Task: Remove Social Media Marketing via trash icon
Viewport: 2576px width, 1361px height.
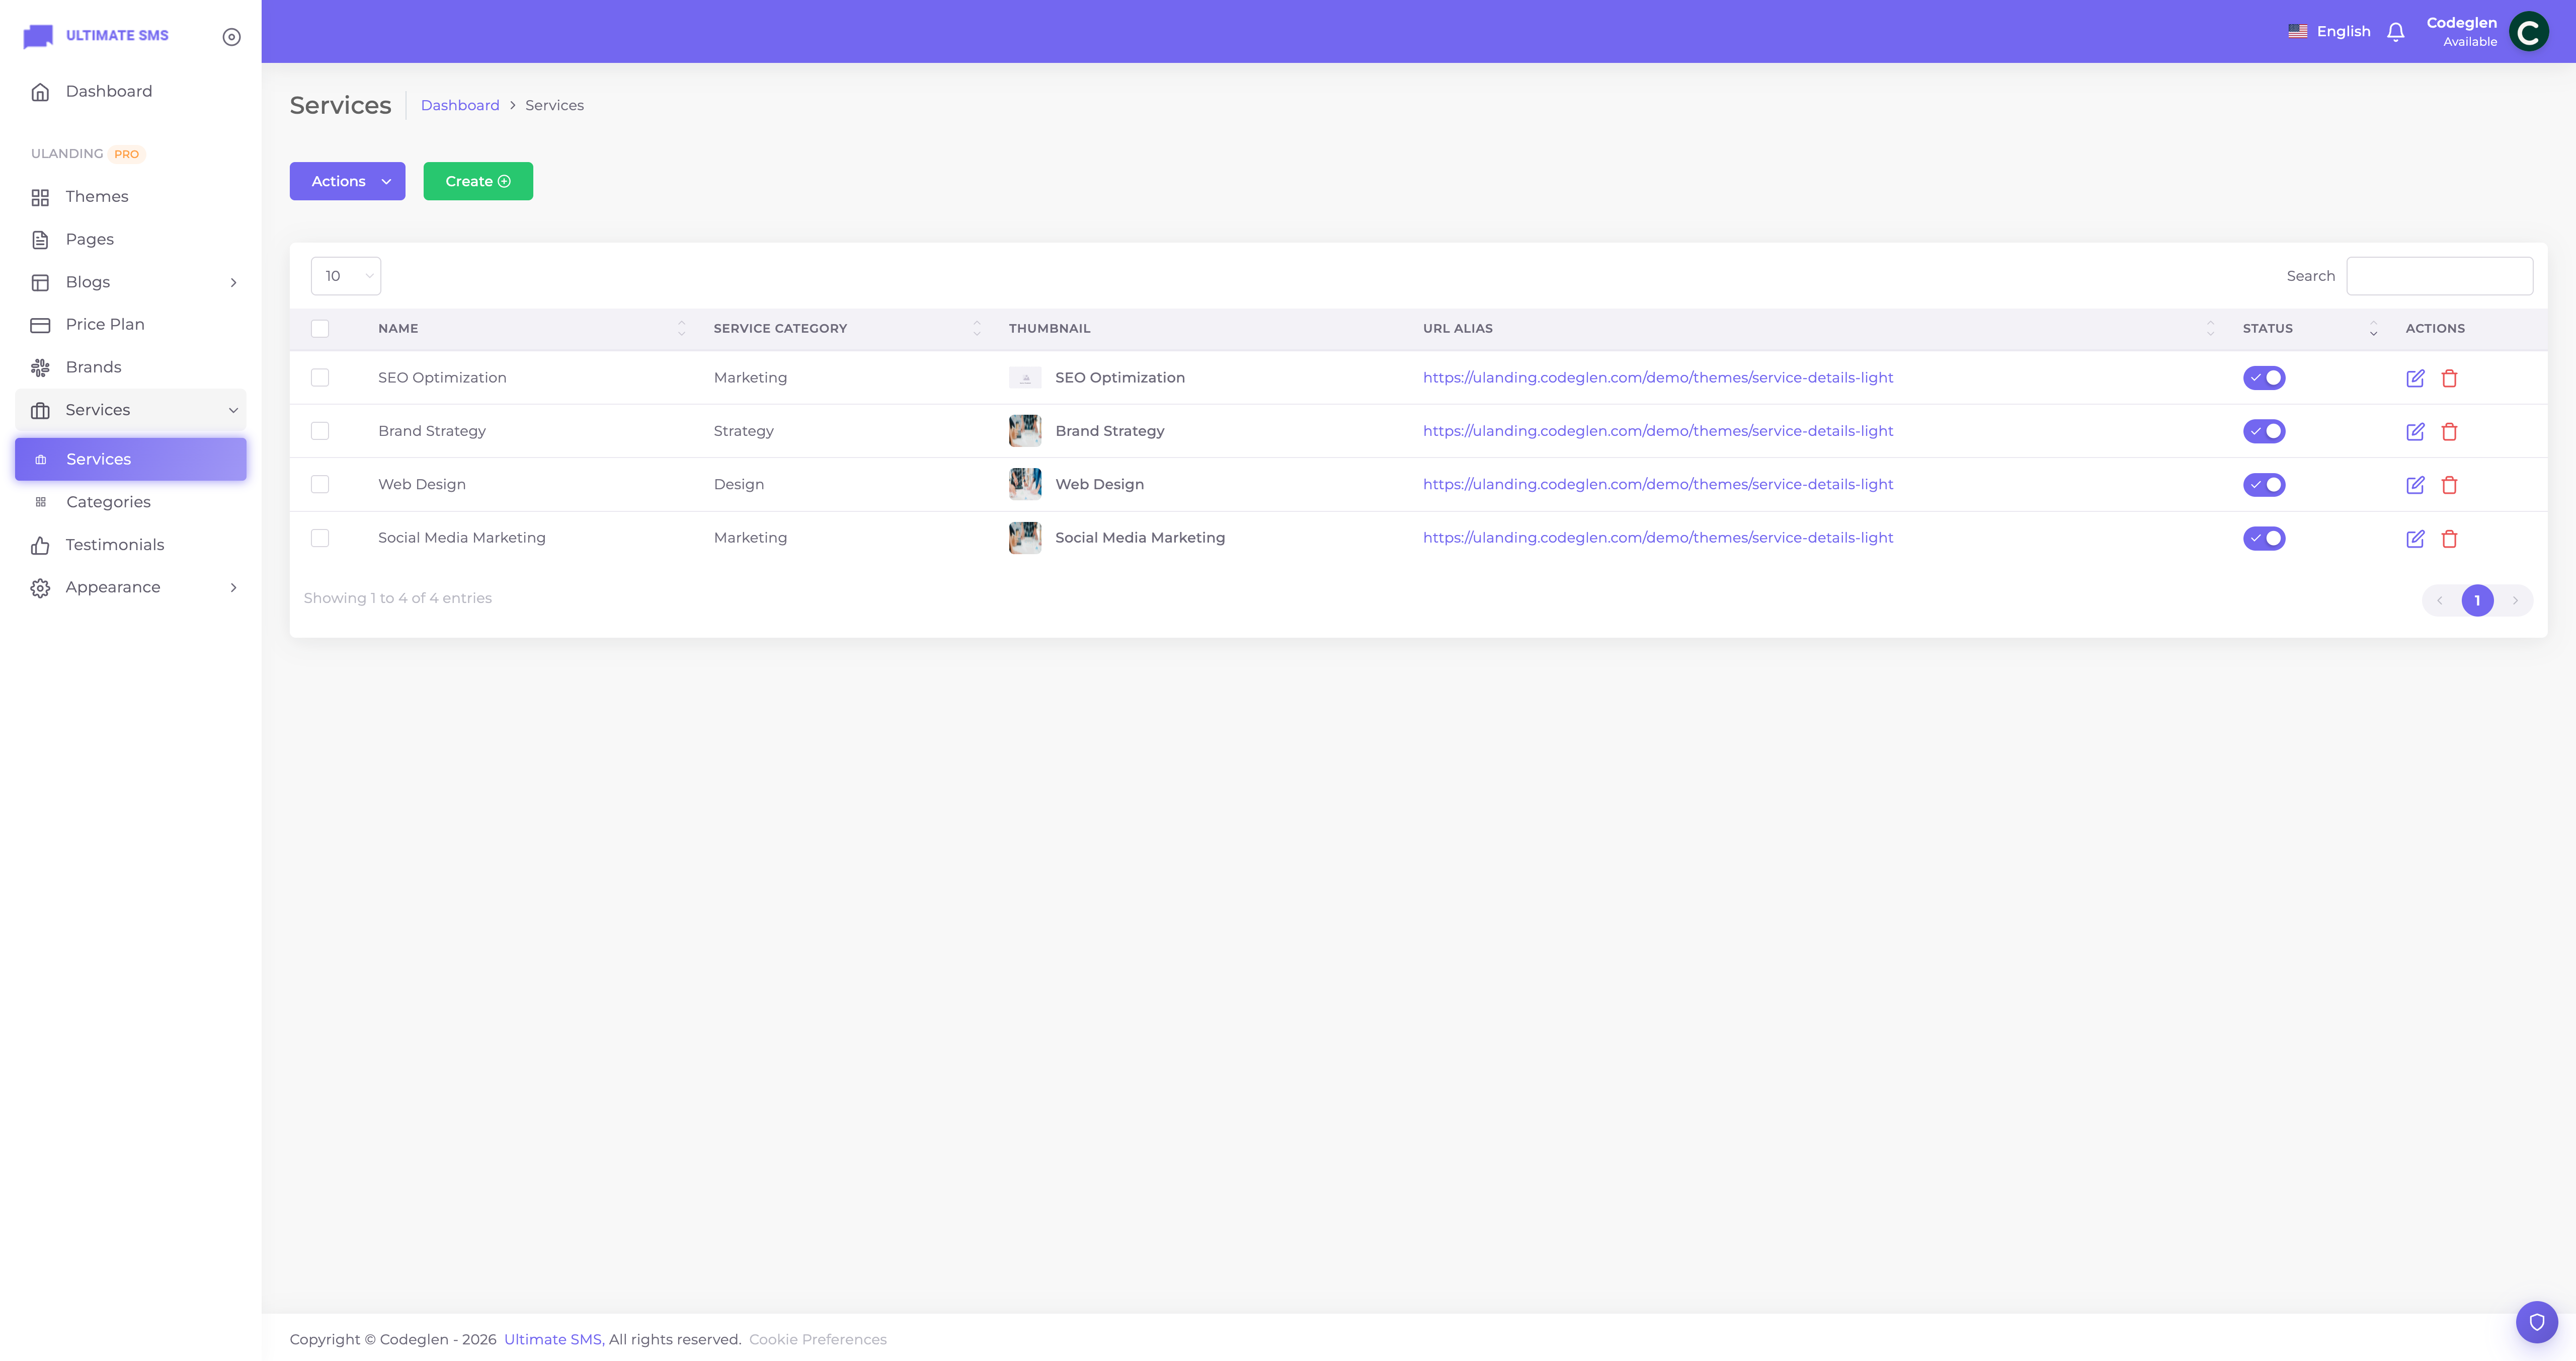Action: [2449, 539]
